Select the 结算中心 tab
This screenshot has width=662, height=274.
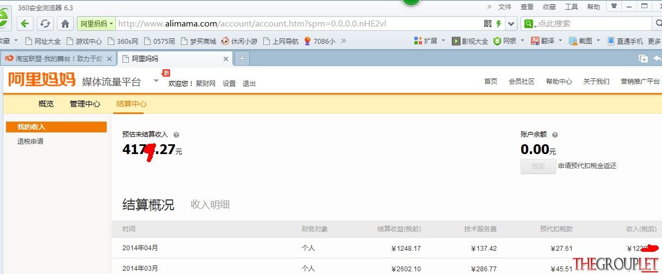(132, 104)
